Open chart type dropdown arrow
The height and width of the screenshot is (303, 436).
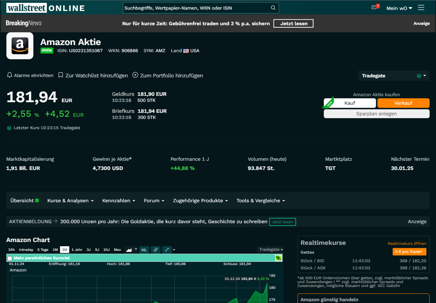(x=136, y=250)
